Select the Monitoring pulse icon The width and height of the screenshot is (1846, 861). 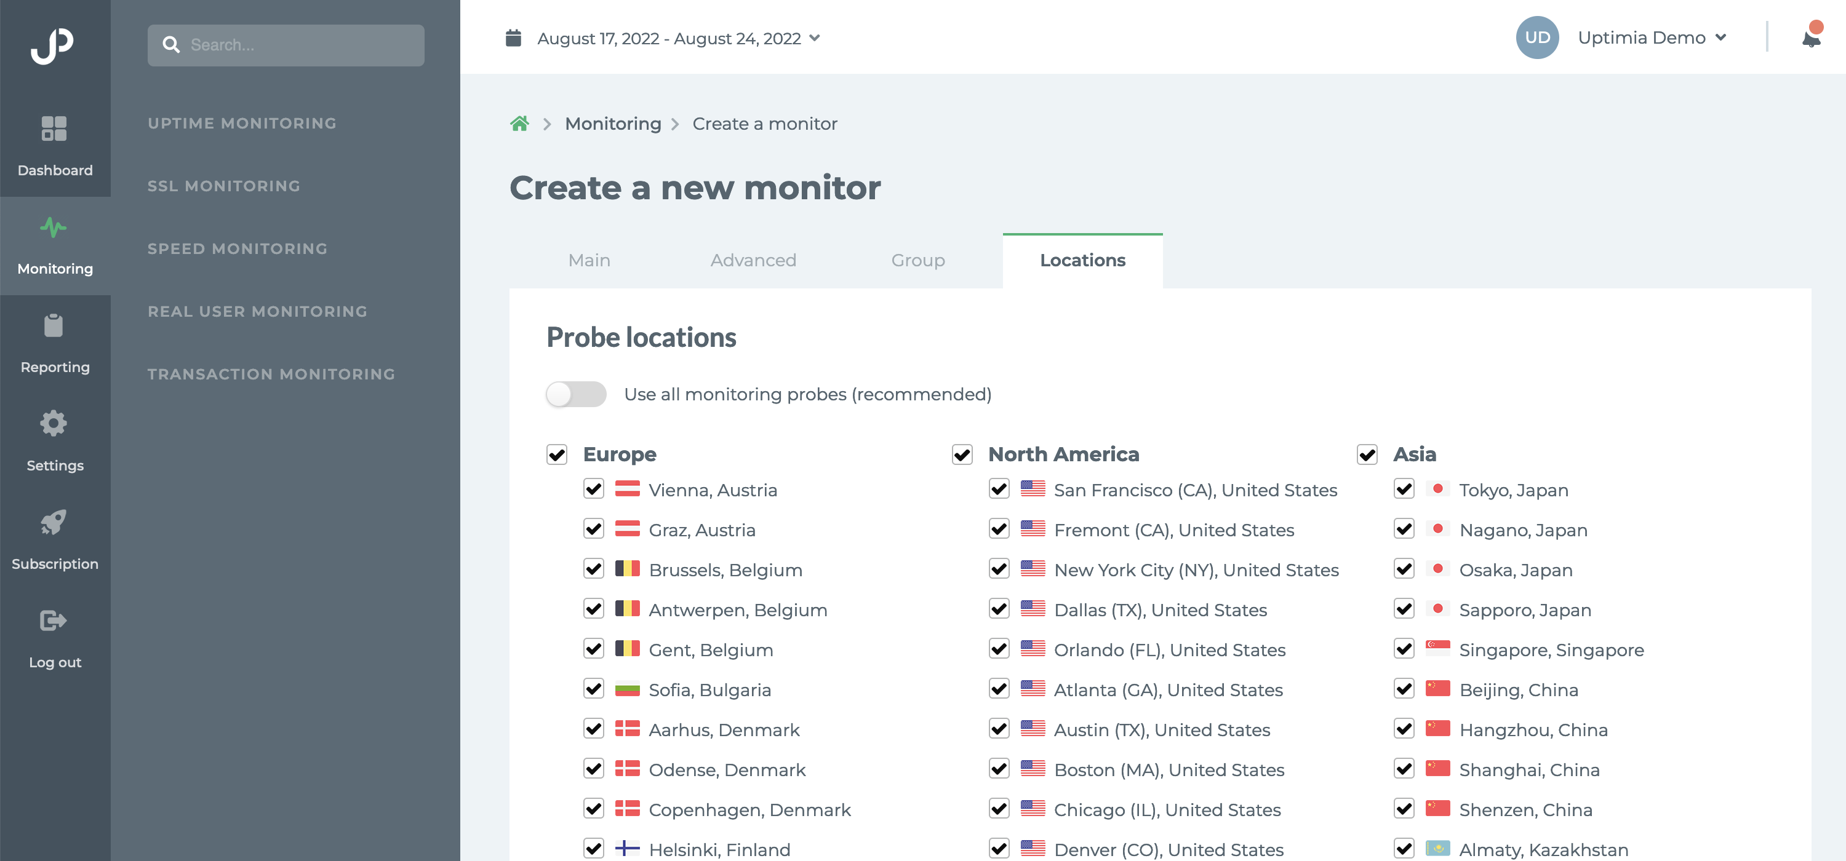click(54, 227)
